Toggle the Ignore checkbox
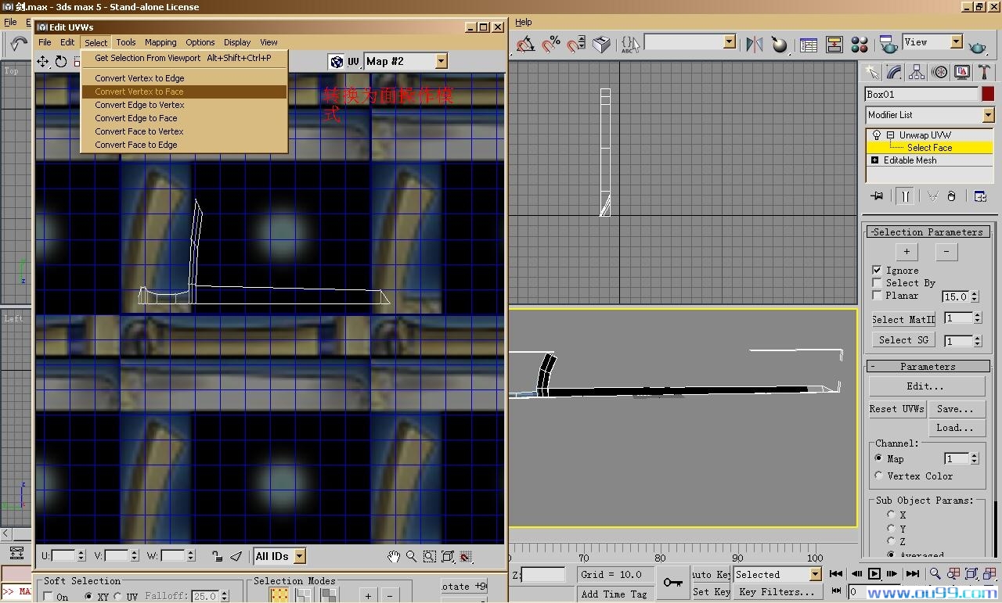This screenshot has width=1002, height=603. pos(877,270)
